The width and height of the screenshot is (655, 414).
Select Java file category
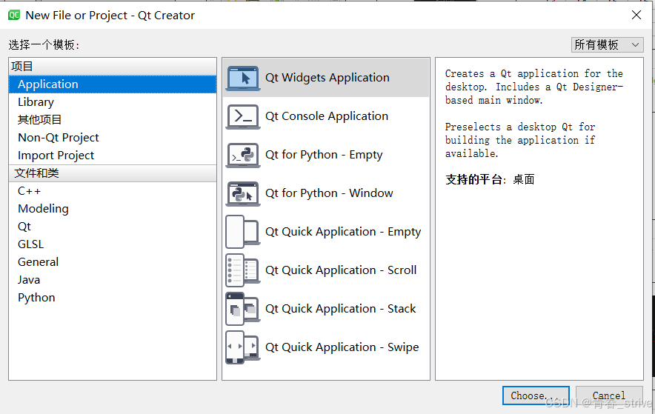tap(113, 280)
